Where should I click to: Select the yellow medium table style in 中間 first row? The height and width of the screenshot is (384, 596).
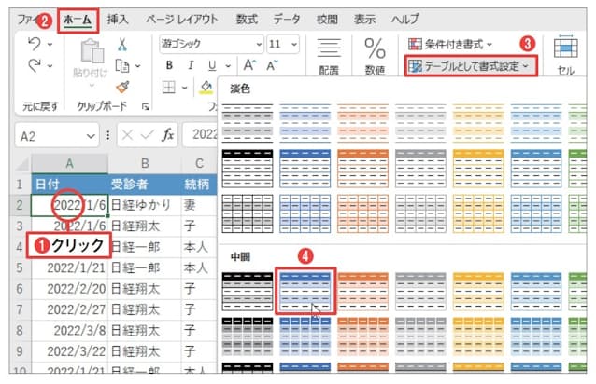point(478,291)
